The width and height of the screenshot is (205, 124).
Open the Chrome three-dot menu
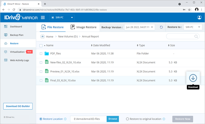(x=202, y=9)
